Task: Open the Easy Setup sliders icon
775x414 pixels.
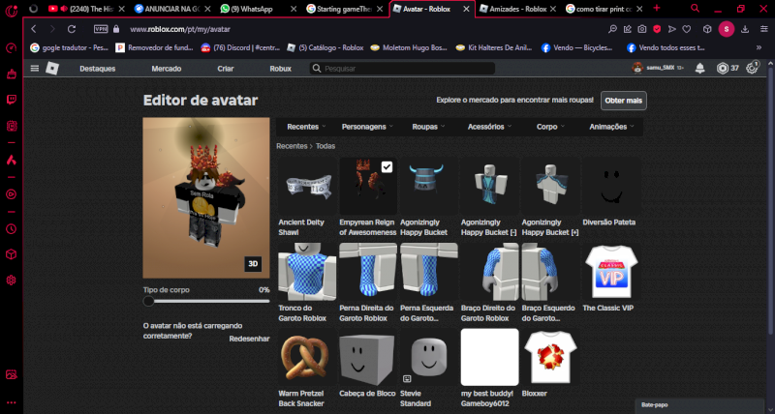Action: (x=764, y=29)
